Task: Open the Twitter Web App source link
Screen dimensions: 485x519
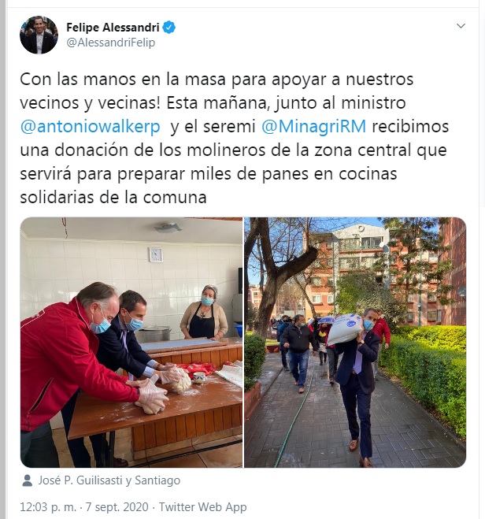Action: 203,506
